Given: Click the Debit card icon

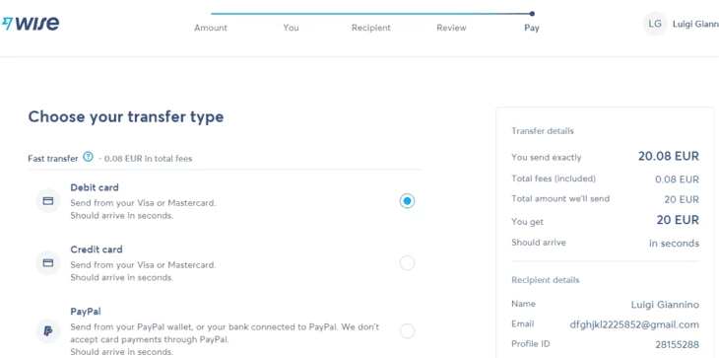Looking at the screenshot, I should (48, 201).
